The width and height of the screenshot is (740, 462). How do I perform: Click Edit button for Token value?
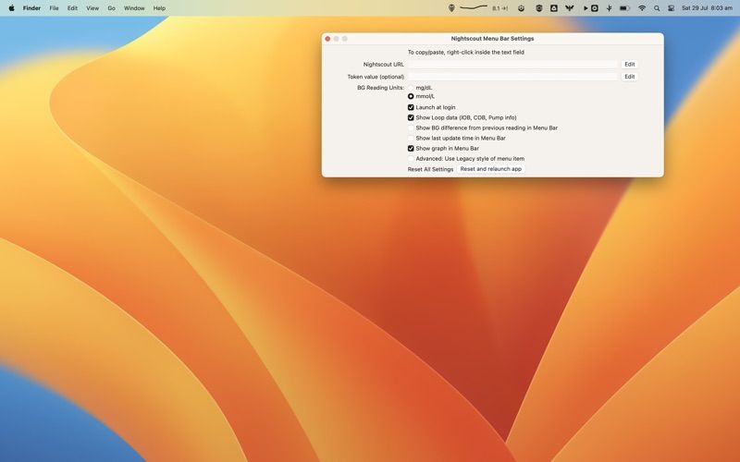630,77
